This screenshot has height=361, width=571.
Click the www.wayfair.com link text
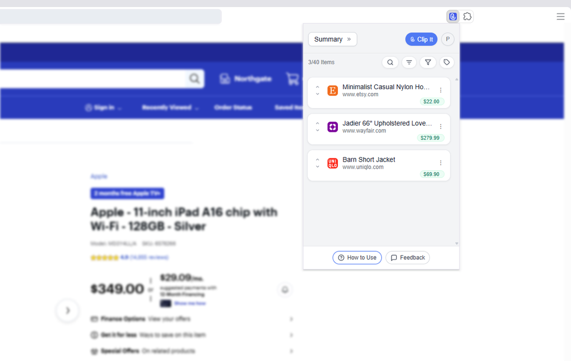(x=364, y=131)
